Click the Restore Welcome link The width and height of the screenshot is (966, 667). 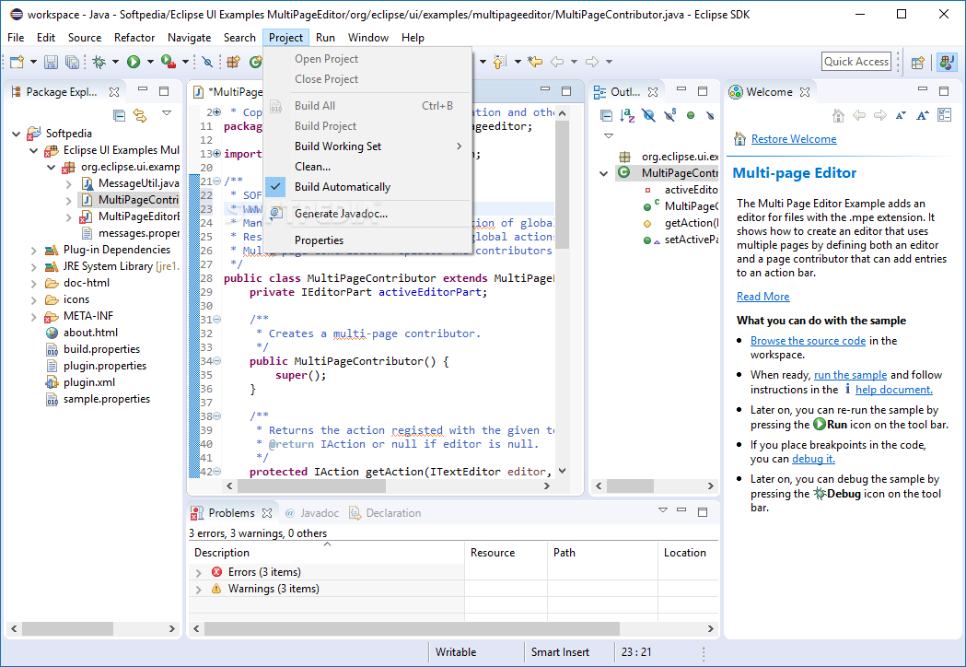[x=794, y=139]
